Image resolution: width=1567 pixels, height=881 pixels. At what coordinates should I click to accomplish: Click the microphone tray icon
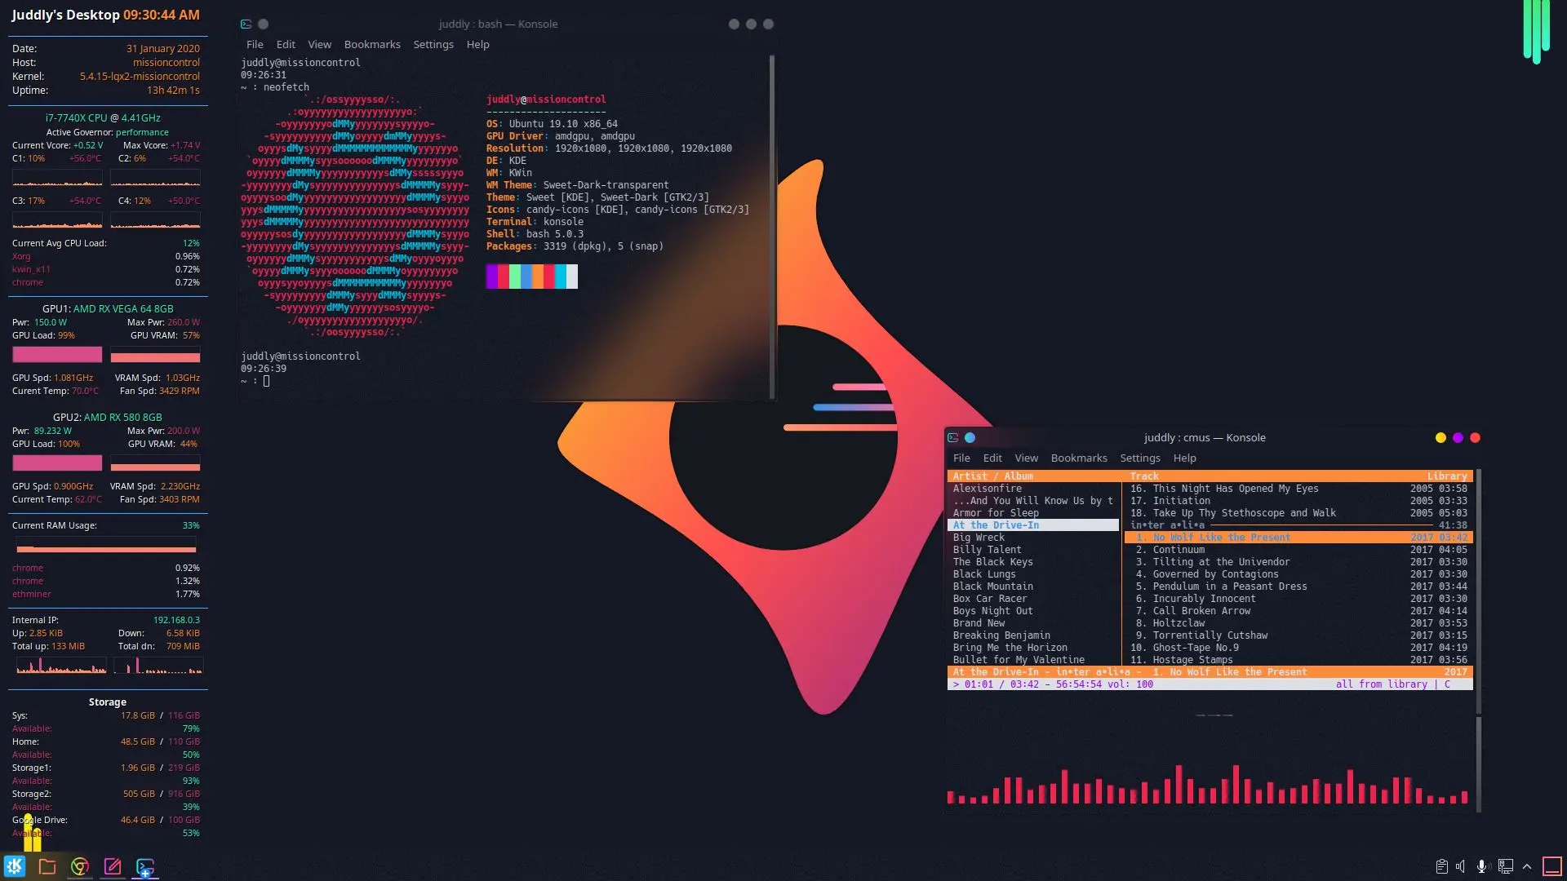pyautogui.click(x=1482, y=866)
